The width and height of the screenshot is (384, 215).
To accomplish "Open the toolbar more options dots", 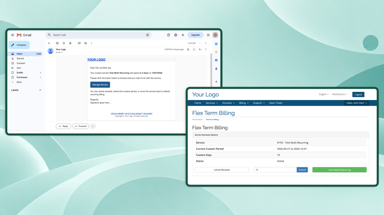I will 92,43.
